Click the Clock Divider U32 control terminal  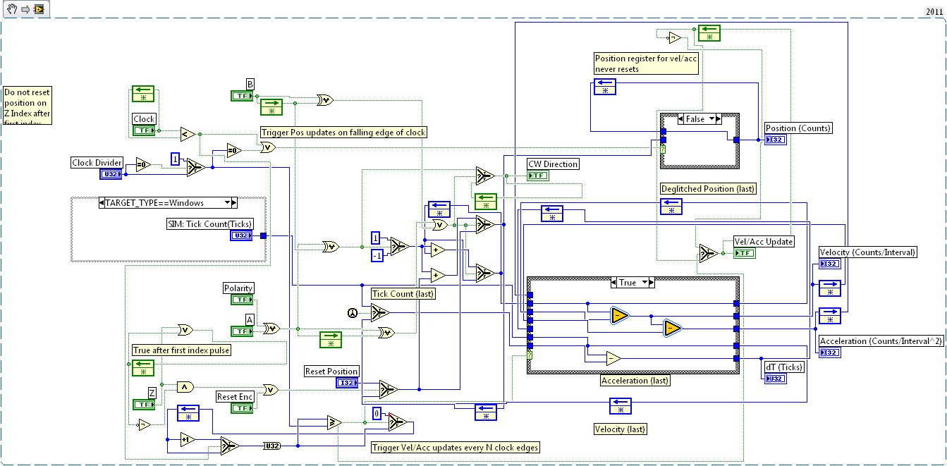pyautogui.click(x=111, y=174)
